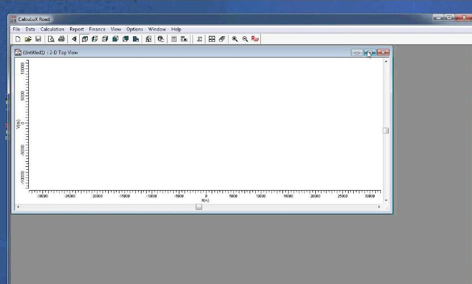Select the second solid teal cube view

(x=126, y=39)
